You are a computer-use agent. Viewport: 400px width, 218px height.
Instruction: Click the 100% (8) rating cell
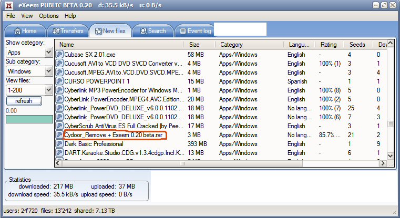click(330, 90)
